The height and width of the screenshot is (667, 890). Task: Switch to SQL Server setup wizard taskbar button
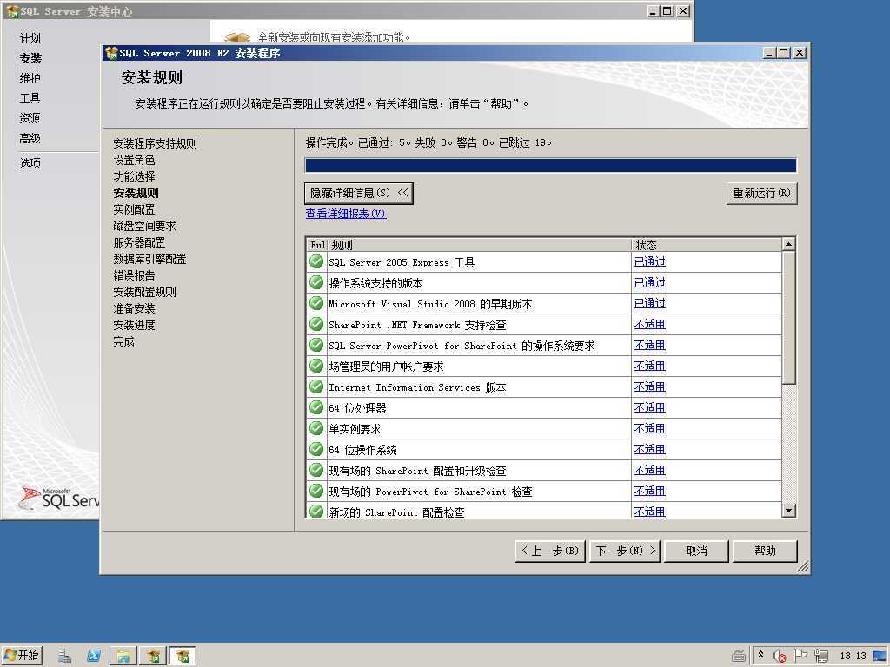[x=183, y=657]
